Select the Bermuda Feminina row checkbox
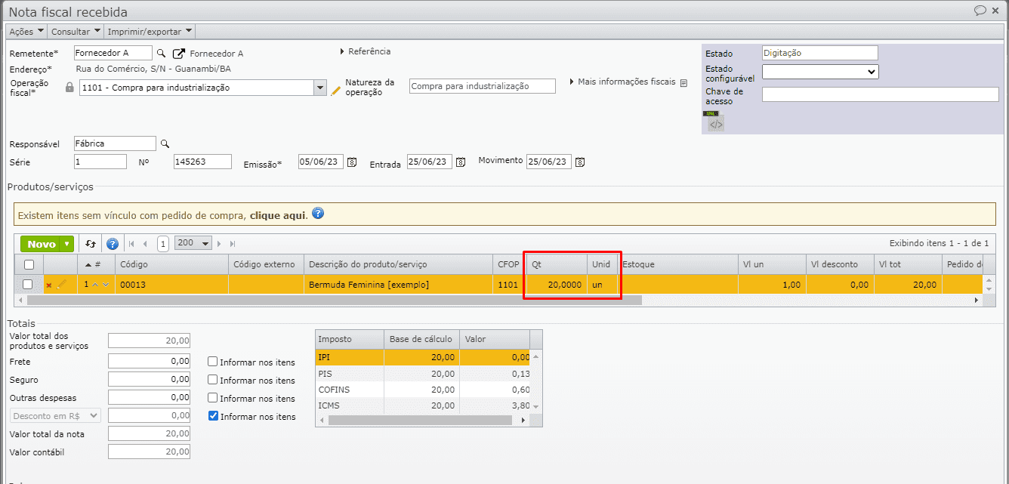The width and height of the screenshot is (1009, 484). [28, 285]
